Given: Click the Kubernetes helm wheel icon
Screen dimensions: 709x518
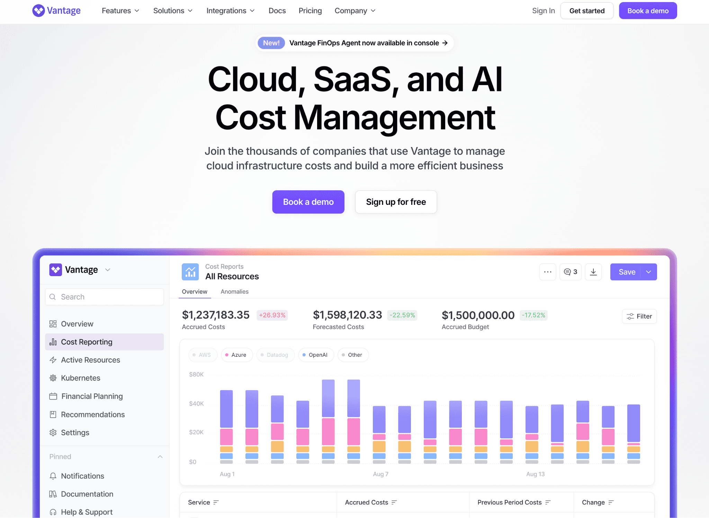Looking at the screenshot, I should click(x=53, y=378).
